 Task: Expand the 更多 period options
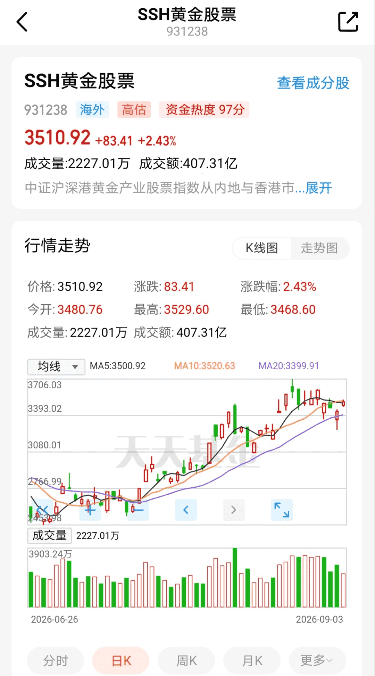tap(317, 661)
